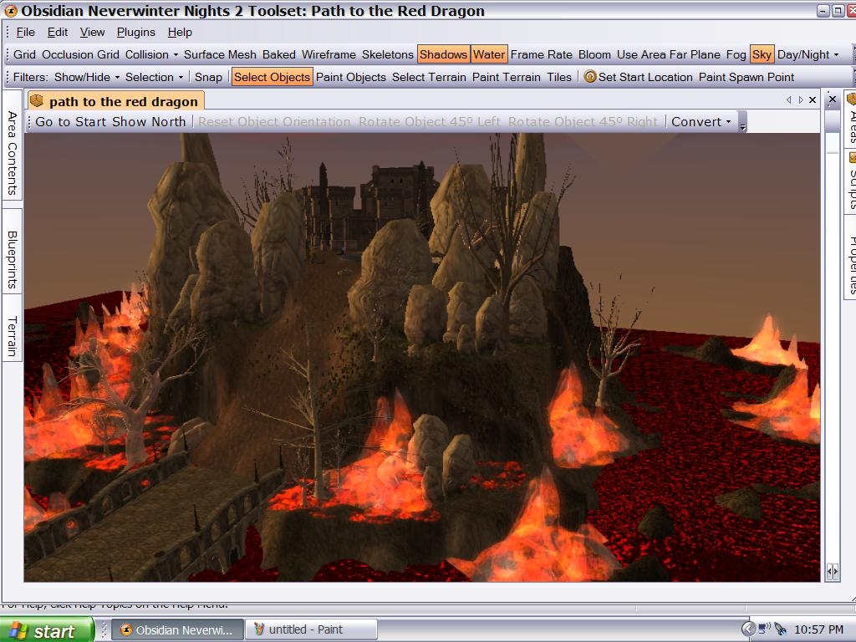Screen dimensions: 856x642
Task: Open the Day/Night dropdown
Action: 808,54
